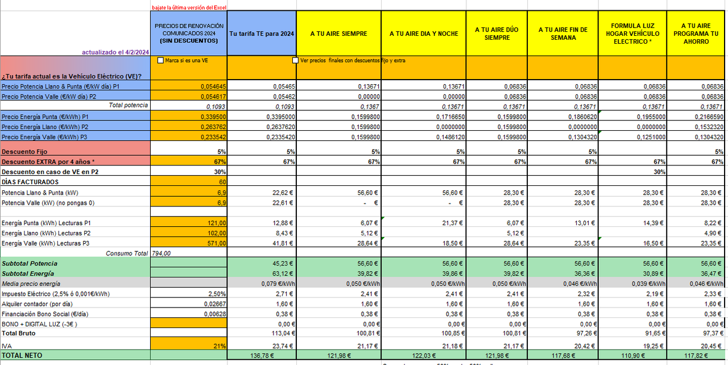Click the Descuento en caso de VE 30% input

click(x=189, y=172)
